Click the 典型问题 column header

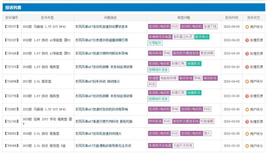click(x=184, y=17)
